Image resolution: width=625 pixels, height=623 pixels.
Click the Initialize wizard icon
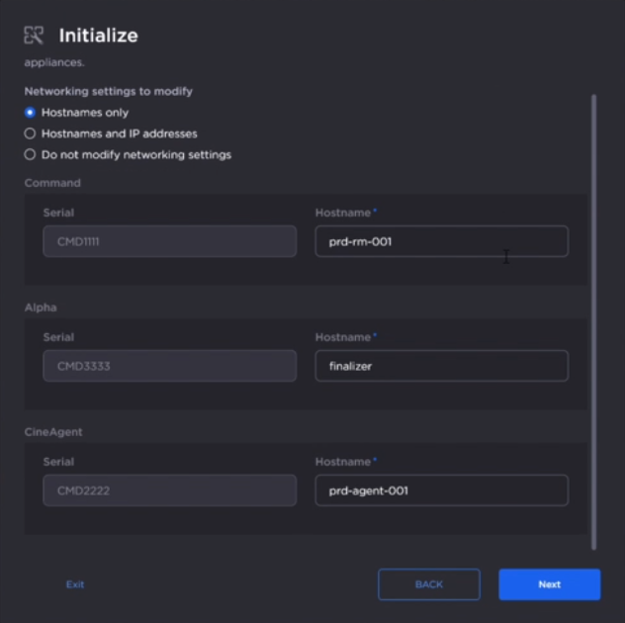pos(34,35)
